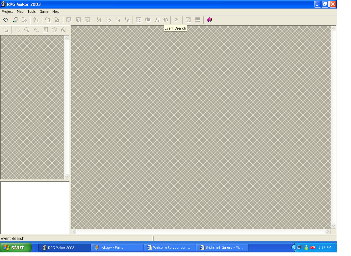Screen dimensions: 351x256
Task: Click the Revert All Maps icon
Action: 57,20
